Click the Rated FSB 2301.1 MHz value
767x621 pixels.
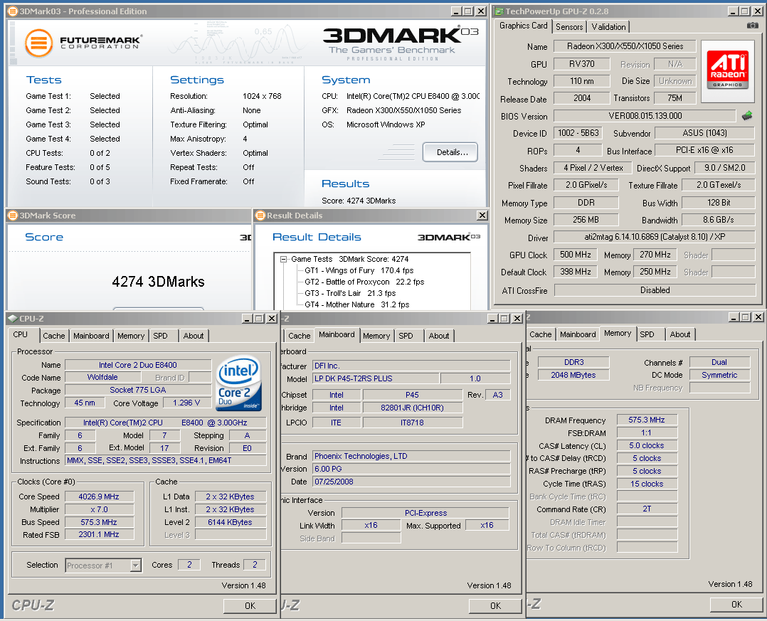click(99, 534)
